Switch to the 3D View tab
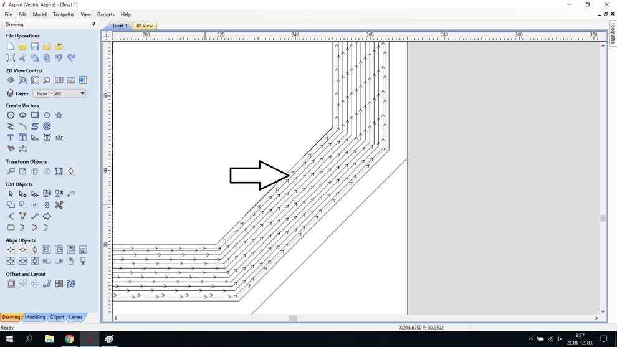617x347 pixels. (x=144, y=26)
